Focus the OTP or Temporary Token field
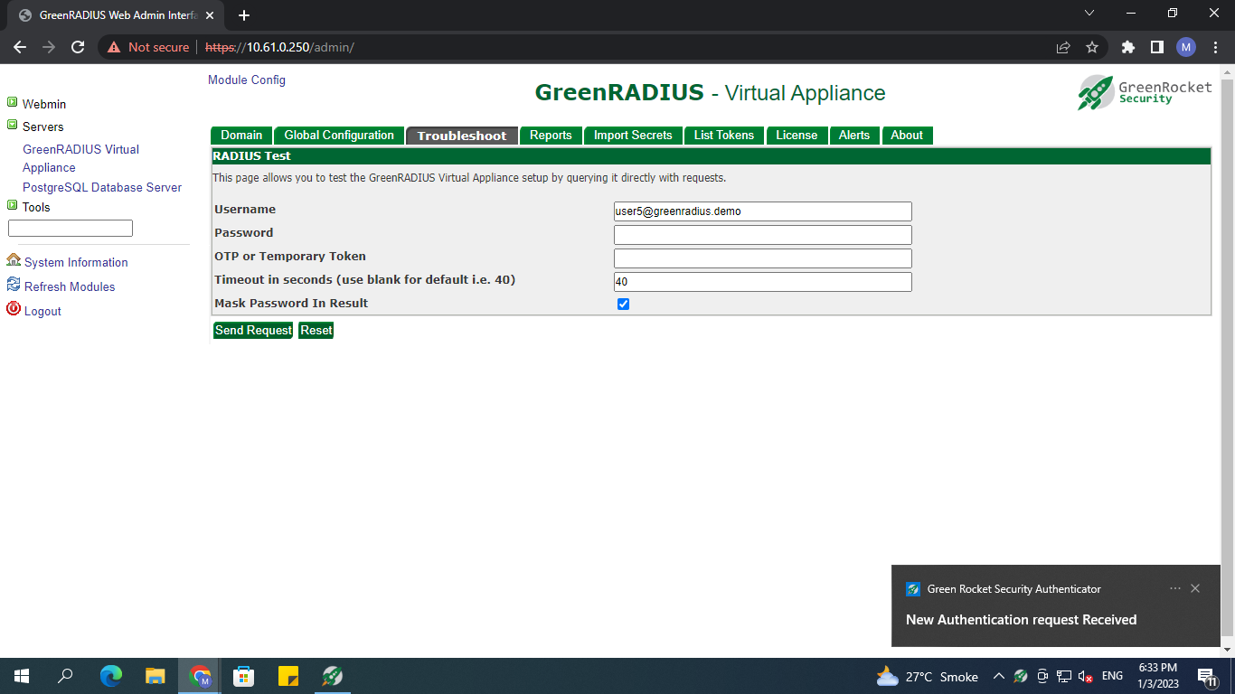This screenshot has height=694, width=1235. pyautogui.click(x=763, y=258)
